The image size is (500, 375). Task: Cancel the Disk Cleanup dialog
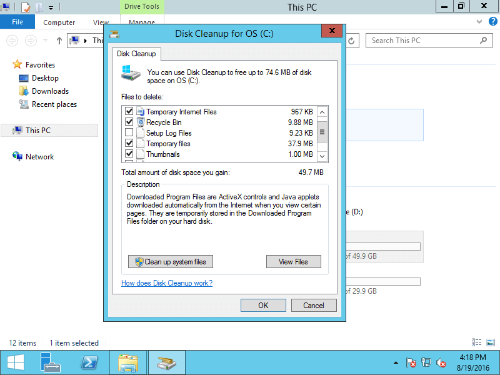tap(314, 306)
